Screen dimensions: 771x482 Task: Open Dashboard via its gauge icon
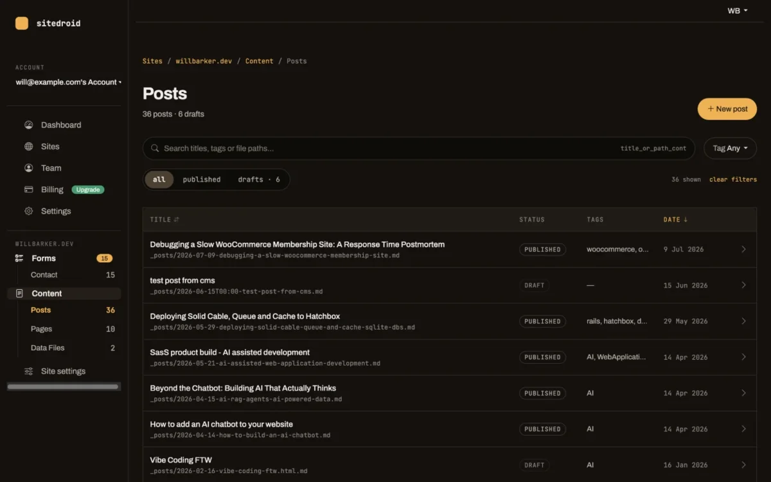[x=28, y=125]
